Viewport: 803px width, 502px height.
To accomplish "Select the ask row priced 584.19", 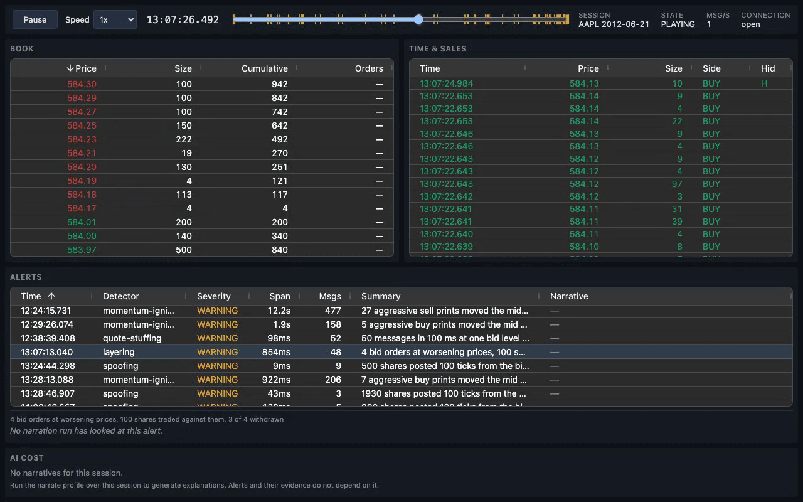I will pyautogui.click(x=202, y=181).
